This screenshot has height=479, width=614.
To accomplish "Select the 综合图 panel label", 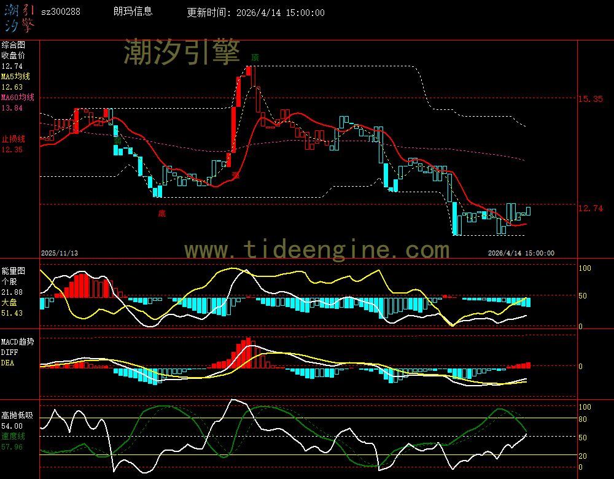I will click(13, 45).
